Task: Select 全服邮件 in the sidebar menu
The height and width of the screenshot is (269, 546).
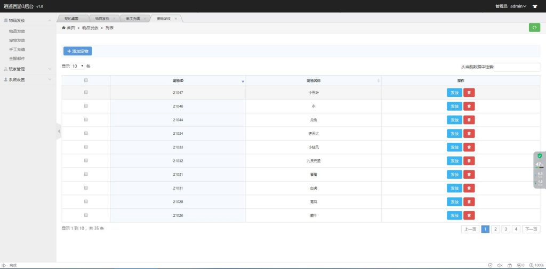Action: pyautogui.click(x=17, y=59)
